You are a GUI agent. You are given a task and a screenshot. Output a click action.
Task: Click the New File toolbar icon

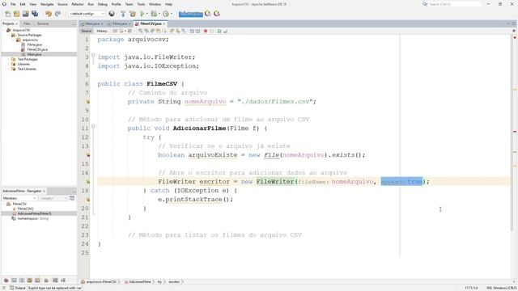click(x=7, y=14)
